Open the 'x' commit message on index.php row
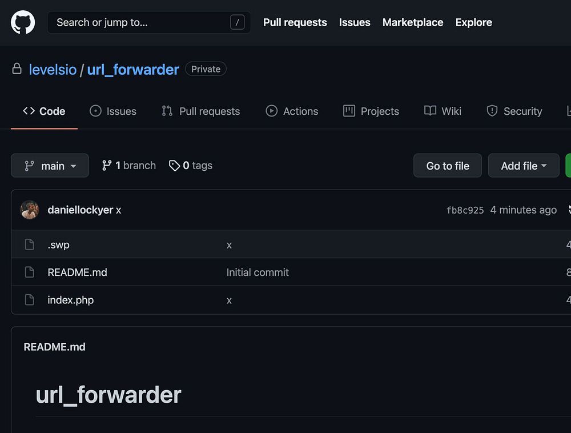The width and height of the screenshot is (571, 433). click(x=229, y=301)
